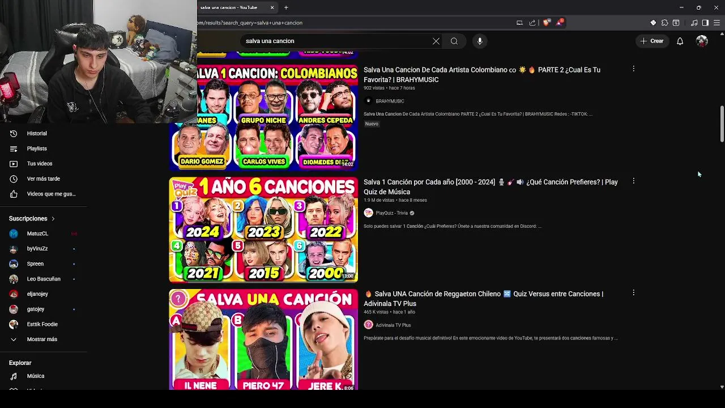Open the extensions puzzle-piece icon

[664, 23]
